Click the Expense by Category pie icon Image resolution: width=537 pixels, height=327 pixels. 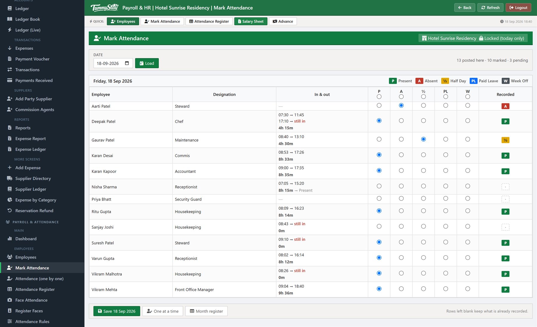(10, 200)
